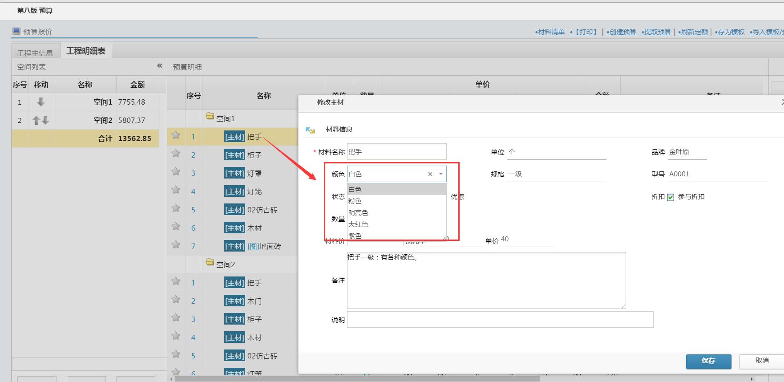Select 粉色 from the color list
This screenshot has width=784, height=382.
point(355,201)
